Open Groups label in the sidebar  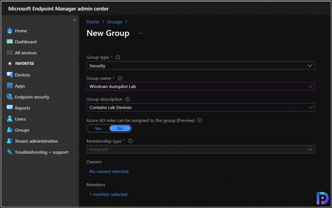(x=22, y=130)
